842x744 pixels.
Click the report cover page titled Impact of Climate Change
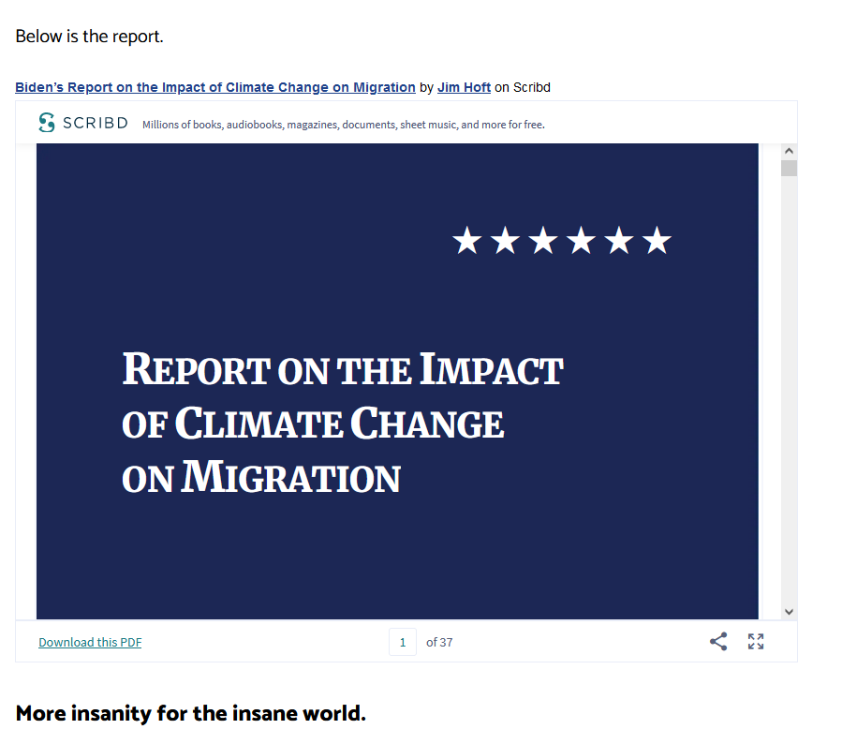point(397,380)
